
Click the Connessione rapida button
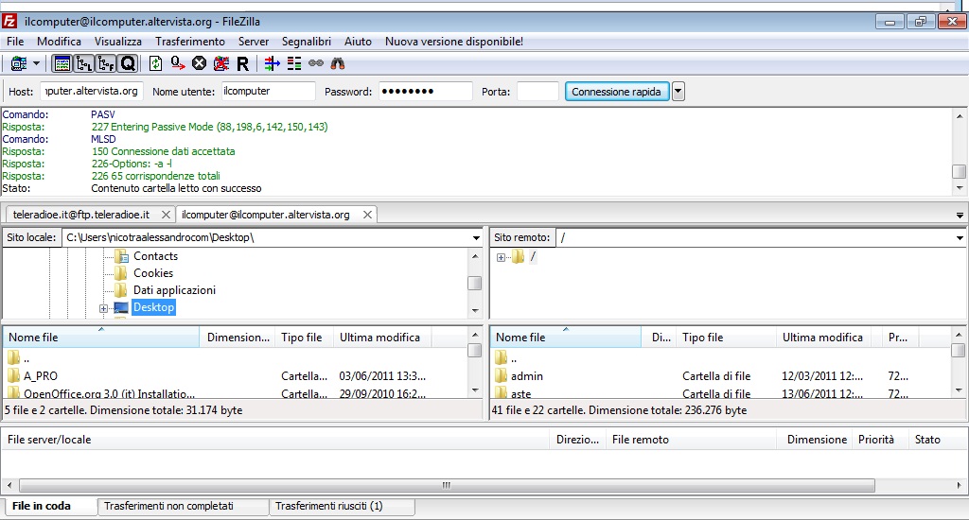617,92
